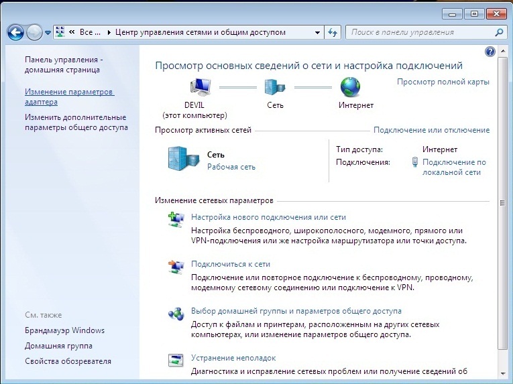The image size is (513, 384).
Task: Go back using the Back arrow button
Action: (x=16, y=32)
